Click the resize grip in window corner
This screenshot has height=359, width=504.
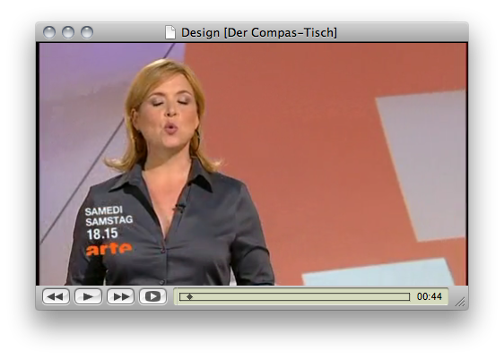(x=460, y=302)
